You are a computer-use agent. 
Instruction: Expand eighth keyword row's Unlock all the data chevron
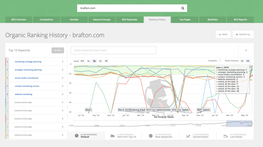click(x=63, y=119)
